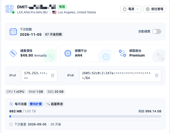Image resolution: width=170 pixels, height=133 pixels.
Task: Click the server instance icon
Action: [10, 9]
